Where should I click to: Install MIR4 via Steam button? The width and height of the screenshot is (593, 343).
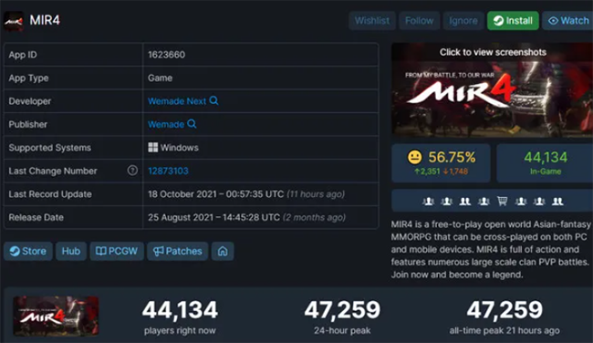[513, 21]
